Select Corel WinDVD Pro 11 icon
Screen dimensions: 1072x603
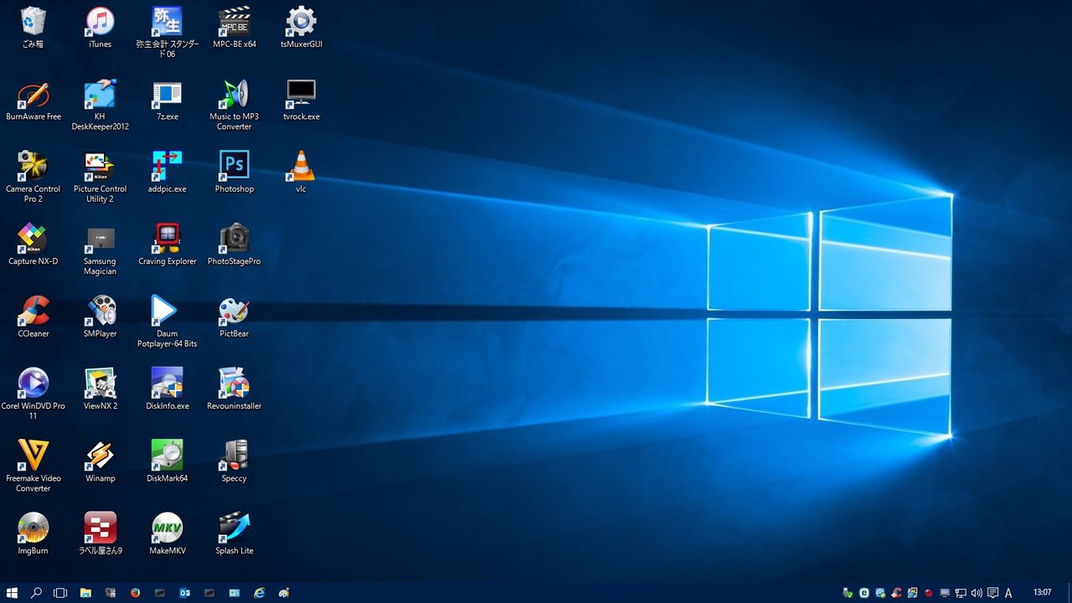coord(33,394)
